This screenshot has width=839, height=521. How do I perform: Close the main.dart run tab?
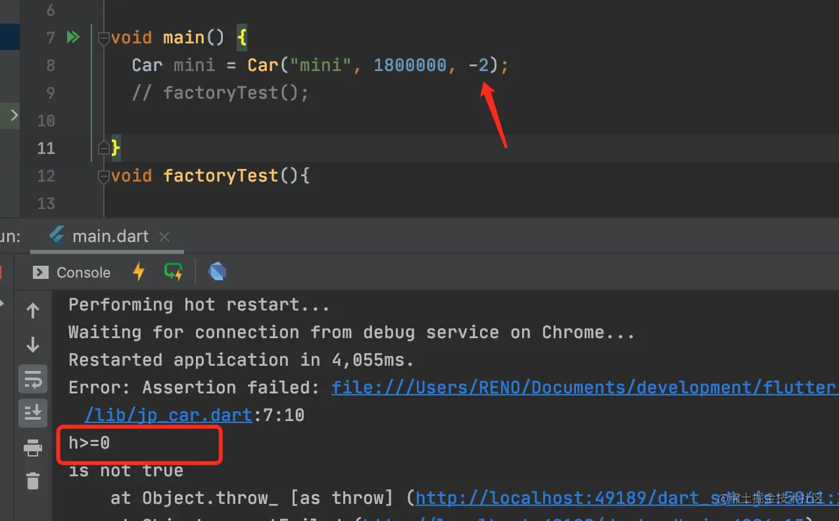[x=164, y=237]
